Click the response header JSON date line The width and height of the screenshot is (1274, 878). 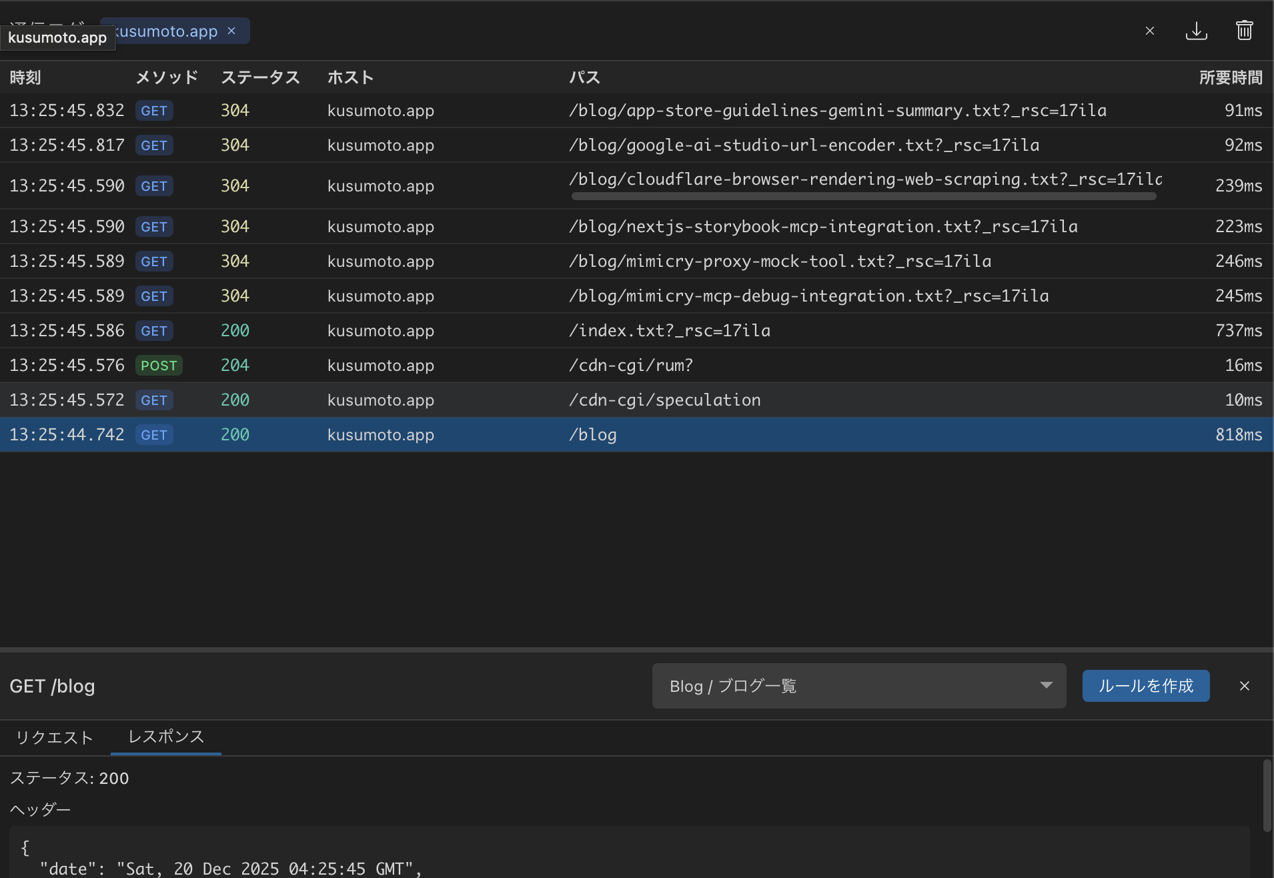pos(231,869)
